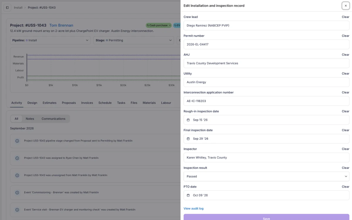Toggle the sidebar panel icon

(x=7, y=8)
